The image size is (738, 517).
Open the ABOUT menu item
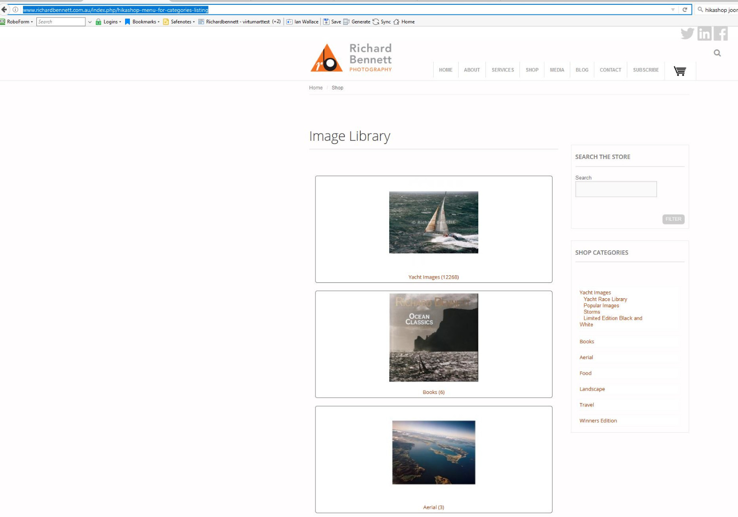(472, 70)
